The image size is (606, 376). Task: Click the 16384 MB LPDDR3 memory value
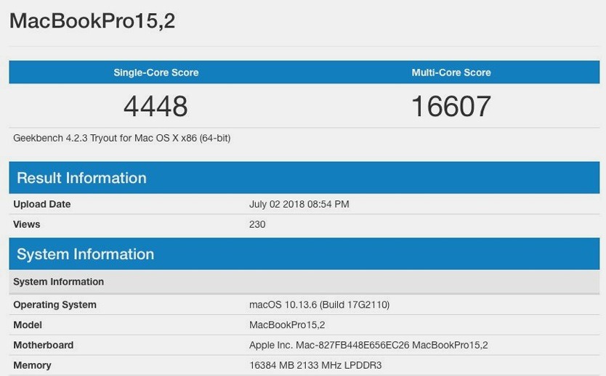coord(315,365)
